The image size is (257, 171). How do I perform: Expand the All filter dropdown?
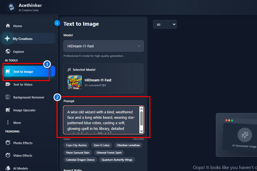pos(165,24)
